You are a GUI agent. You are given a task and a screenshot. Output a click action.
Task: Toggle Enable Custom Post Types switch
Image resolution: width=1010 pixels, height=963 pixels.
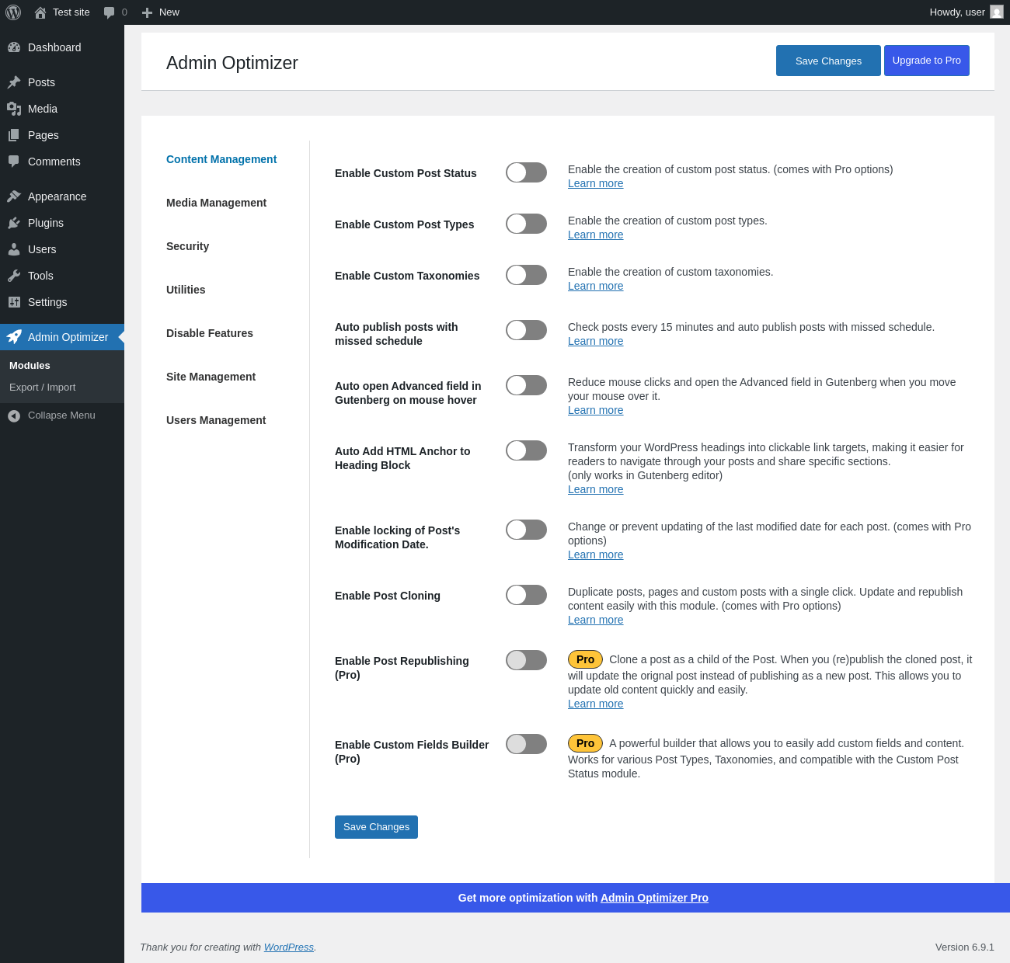[526, 224]
